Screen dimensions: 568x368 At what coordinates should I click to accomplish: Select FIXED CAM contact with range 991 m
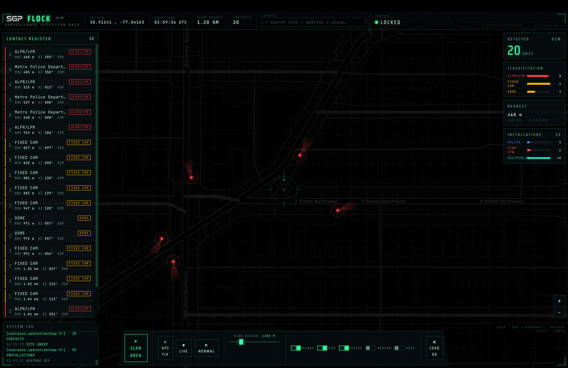[50, 251]
